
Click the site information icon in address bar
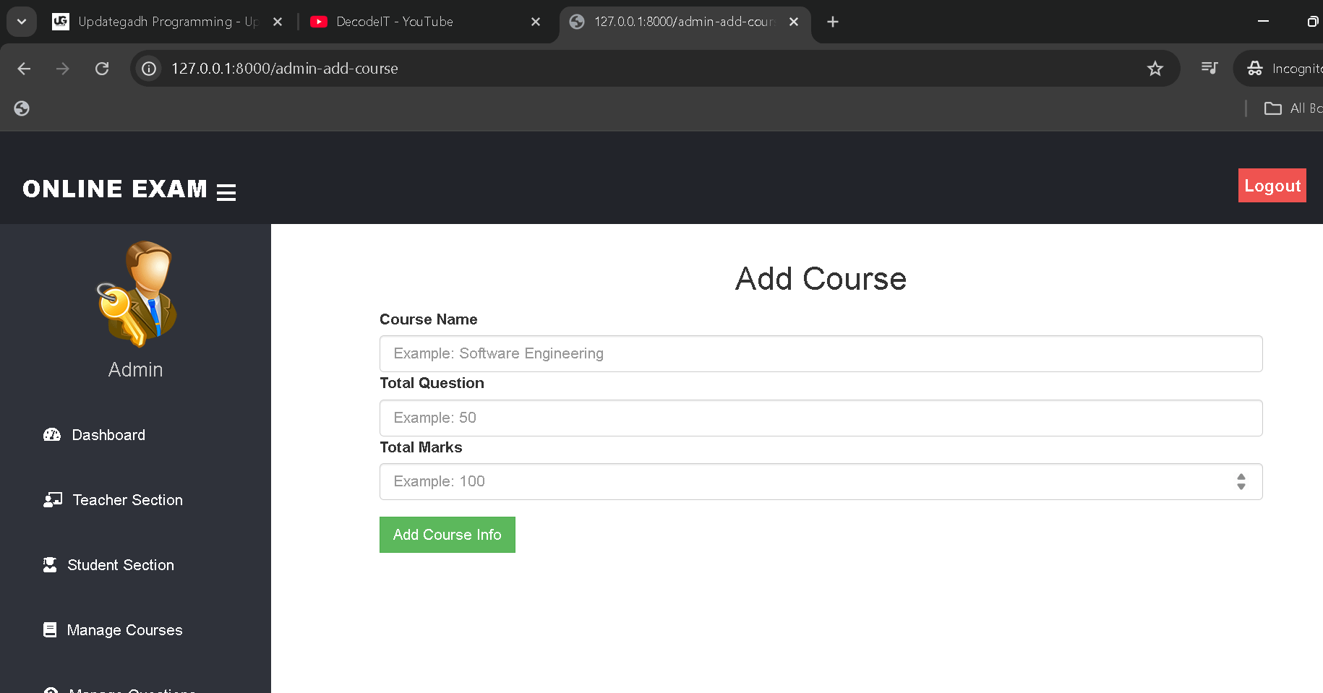[x=148, y=68]
